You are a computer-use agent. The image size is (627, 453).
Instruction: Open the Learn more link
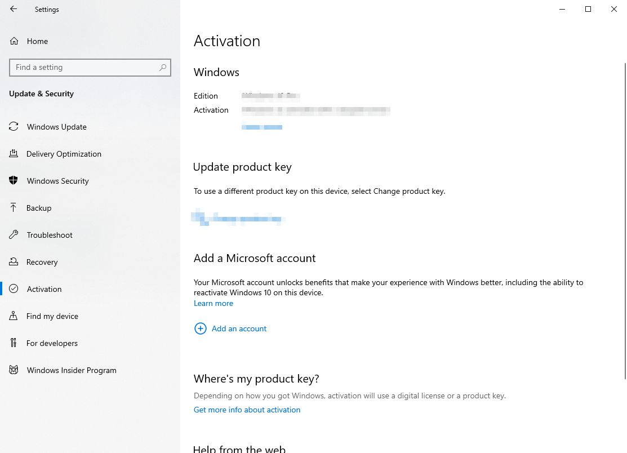(213, 303)
